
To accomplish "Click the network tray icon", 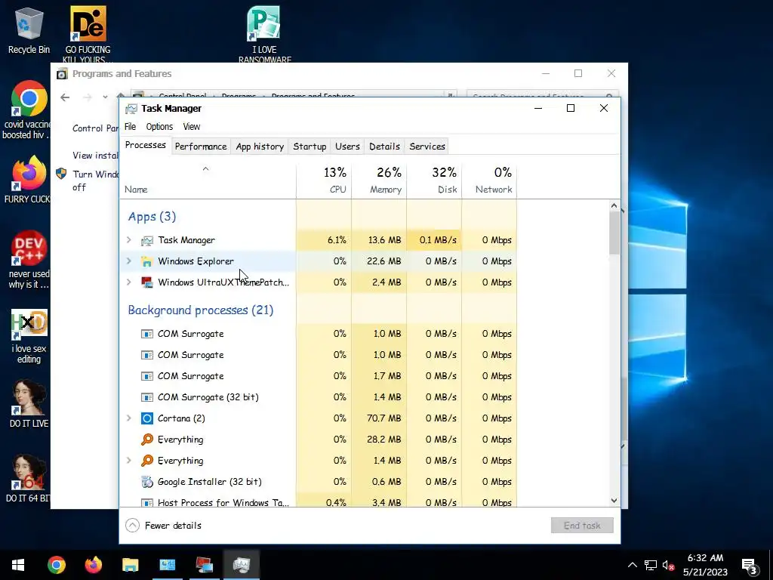I will pyautogui.click(x=651, y=565).
